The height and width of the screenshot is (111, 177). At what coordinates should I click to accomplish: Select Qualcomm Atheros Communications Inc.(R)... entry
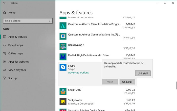tap(97, 36)
